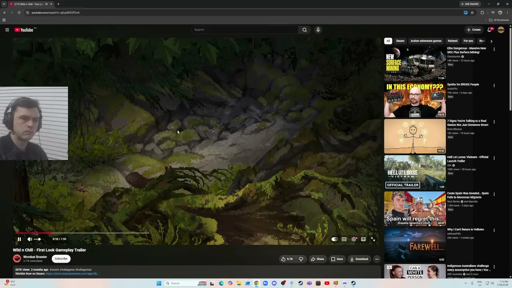
Task: Pause the video
Action: point(19,239)
